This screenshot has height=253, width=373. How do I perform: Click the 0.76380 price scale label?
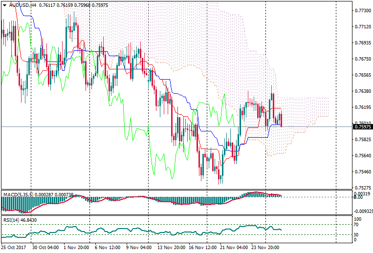(362, 91)
